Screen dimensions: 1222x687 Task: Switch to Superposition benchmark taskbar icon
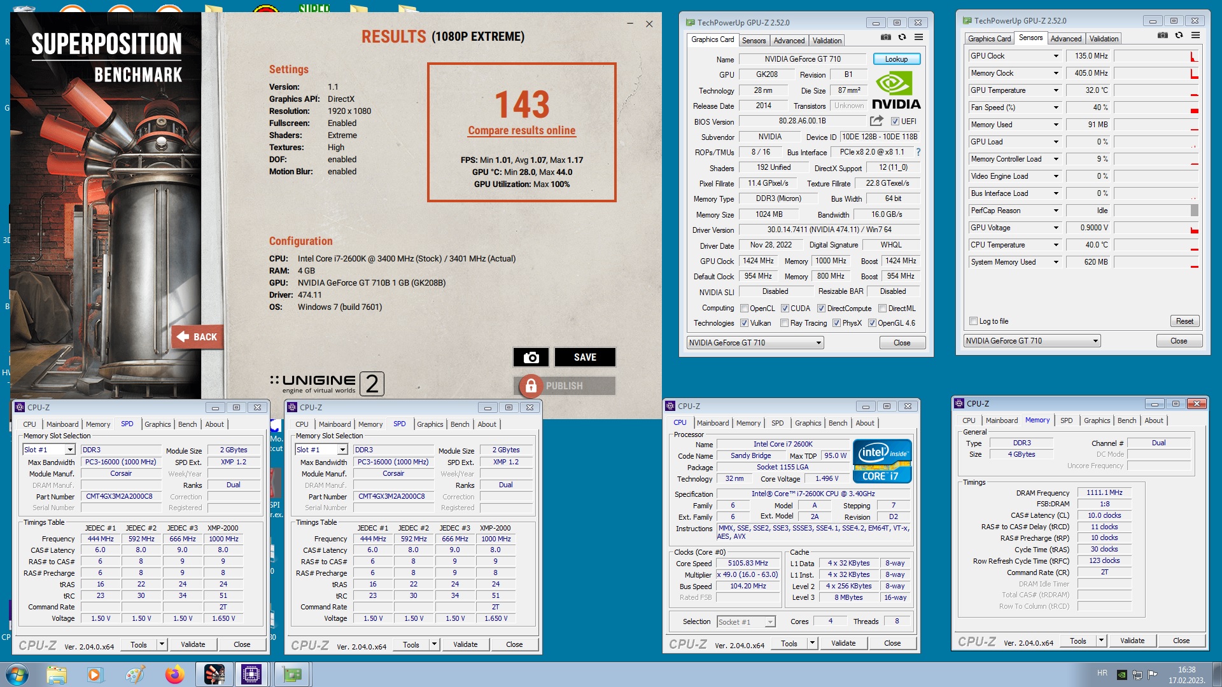coord(214,674)
